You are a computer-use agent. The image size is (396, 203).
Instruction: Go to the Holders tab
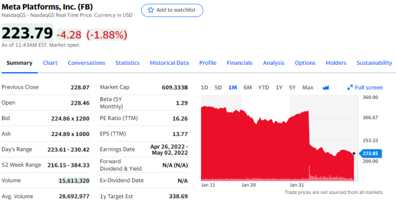coord(336,63)
